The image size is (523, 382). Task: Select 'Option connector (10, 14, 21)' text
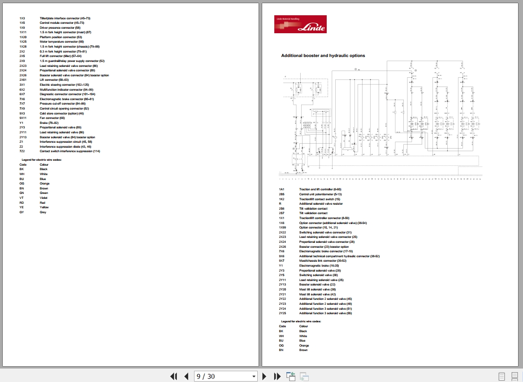(x=319, y=228)
